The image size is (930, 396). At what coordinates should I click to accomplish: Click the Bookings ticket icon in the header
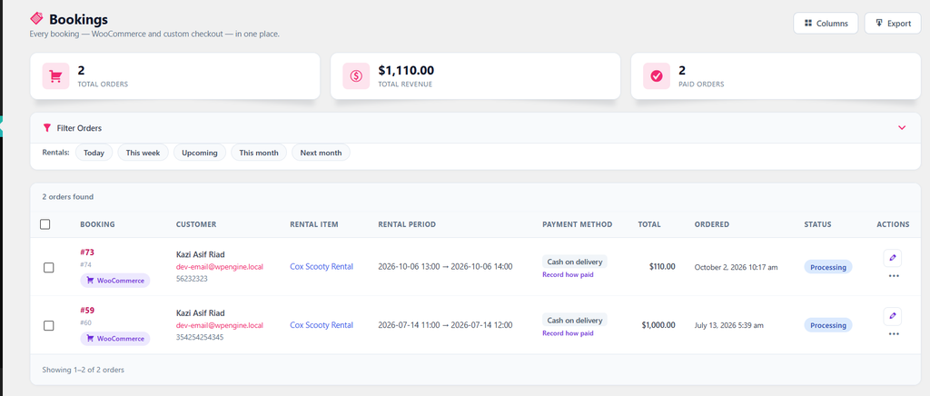[x=36, y=19]
